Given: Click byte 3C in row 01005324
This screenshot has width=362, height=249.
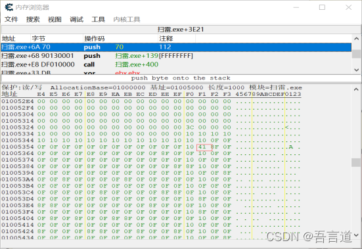Looking at the screenshot, I should pyautogui.click(x=190, y=127).
